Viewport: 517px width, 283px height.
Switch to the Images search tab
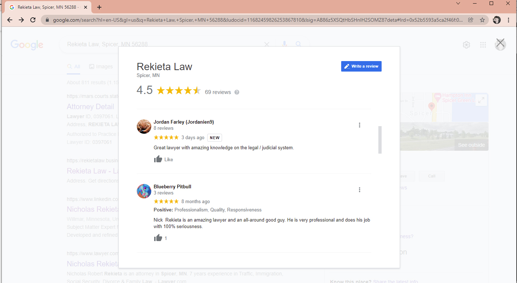[x=101, y=67]
